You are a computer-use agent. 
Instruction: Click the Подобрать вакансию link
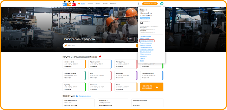tap(84, 96)
